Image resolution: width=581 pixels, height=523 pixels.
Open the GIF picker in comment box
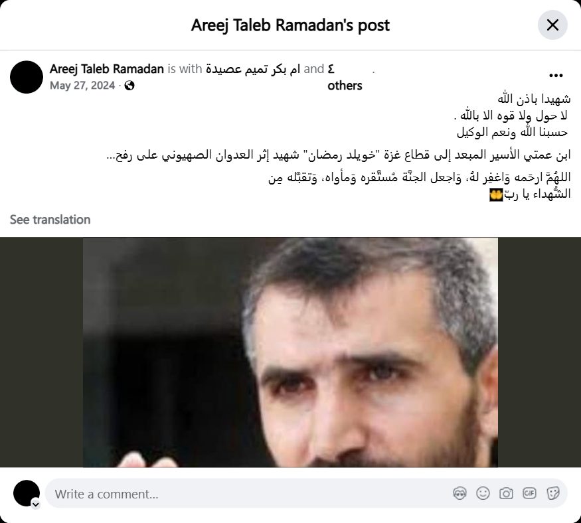pyautogui.click(x=529, y=493)
